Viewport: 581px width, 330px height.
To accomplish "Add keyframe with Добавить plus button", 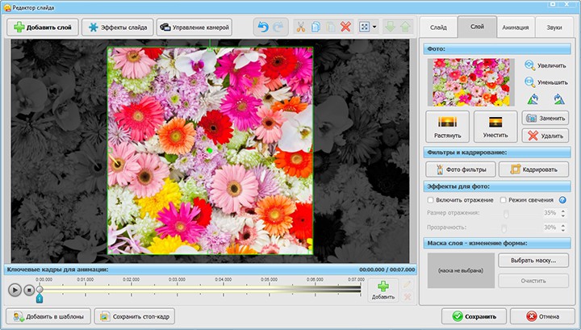I will point(383,290).
